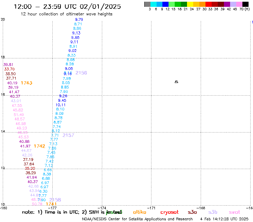Click the lavender time stamp 2156
This screenshot has height=222, width=253.
[81, 73]
